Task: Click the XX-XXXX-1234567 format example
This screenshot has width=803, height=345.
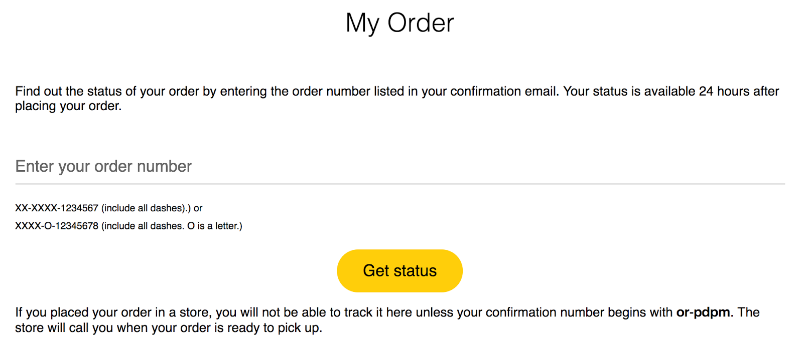Action: (x=57, y=208)
